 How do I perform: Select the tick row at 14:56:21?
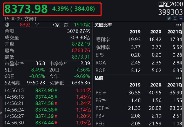click(48, 103)
